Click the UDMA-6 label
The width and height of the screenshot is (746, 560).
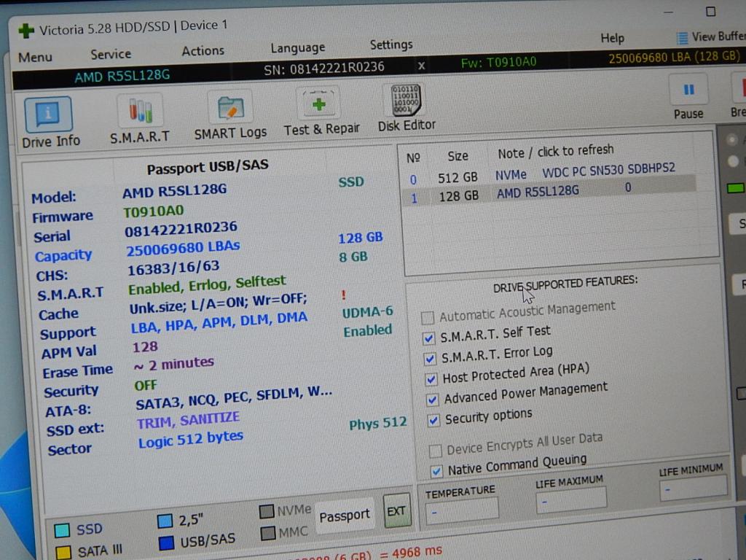(x=368, y=312)
